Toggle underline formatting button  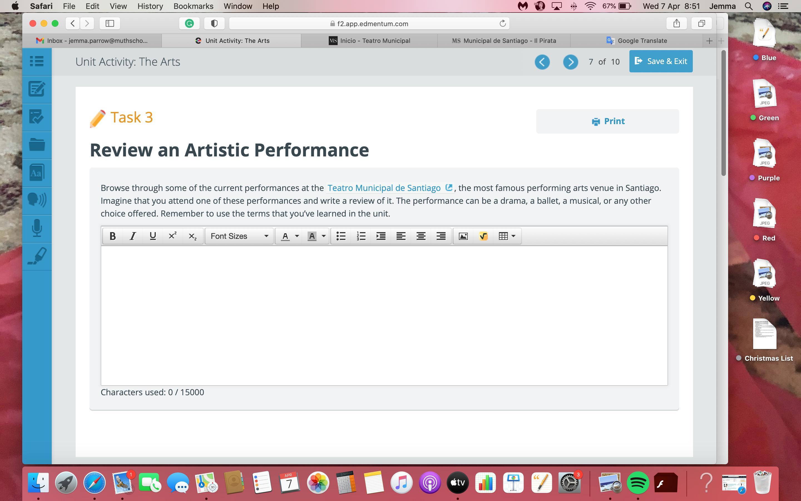153,236
